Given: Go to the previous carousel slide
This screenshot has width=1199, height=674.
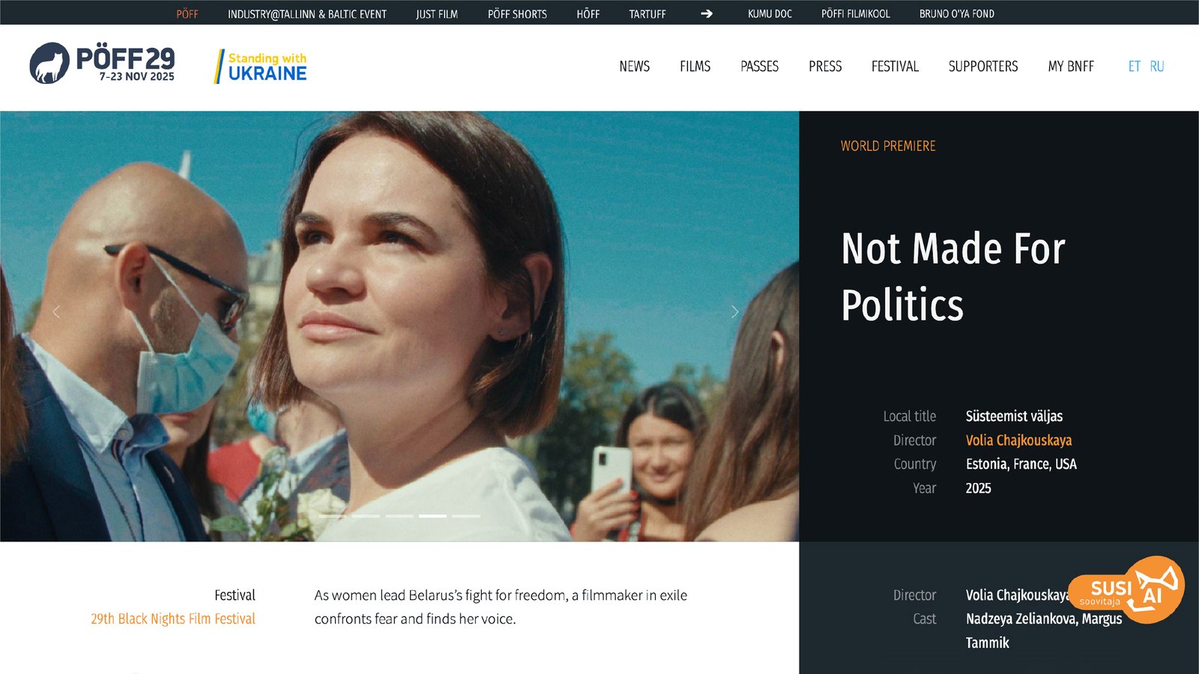Looking at the screenshot, I should 56,312.
